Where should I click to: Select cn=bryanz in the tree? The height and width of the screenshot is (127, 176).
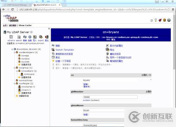29,74
